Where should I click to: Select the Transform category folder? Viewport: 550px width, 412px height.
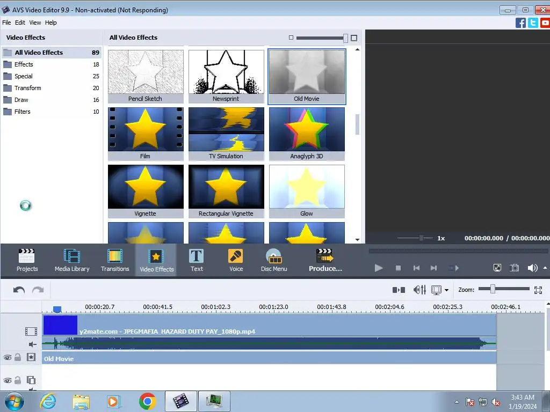click(x=52, y=88)
